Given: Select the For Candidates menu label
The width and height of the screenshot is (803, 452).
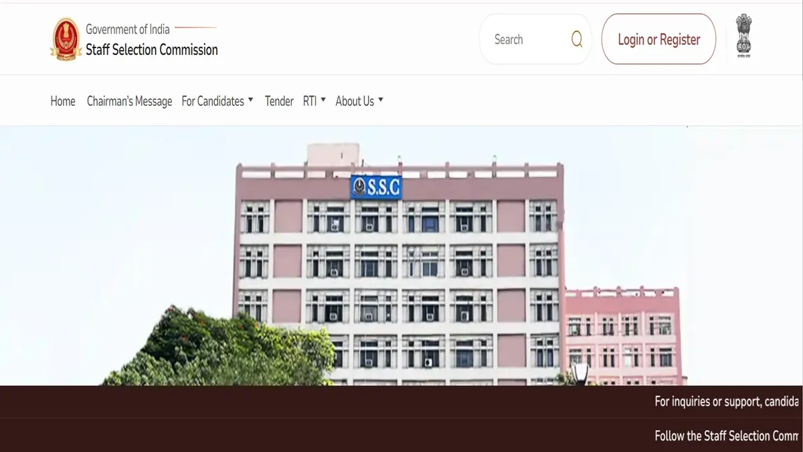Looking at the screenshot, I should point(213,101).
